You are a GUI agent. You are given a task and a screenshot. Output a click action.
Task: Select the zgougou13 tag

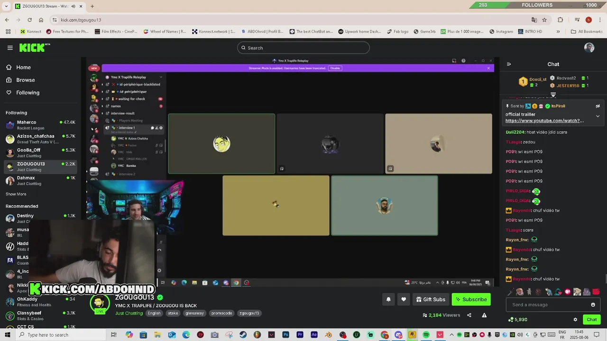249,314
